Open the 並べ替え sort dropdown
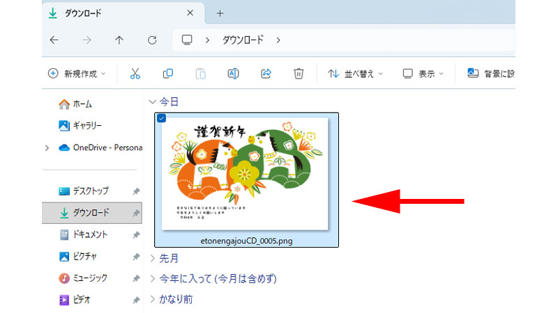Viewport: 558px width, 313px height. click(x=355, y=73)
